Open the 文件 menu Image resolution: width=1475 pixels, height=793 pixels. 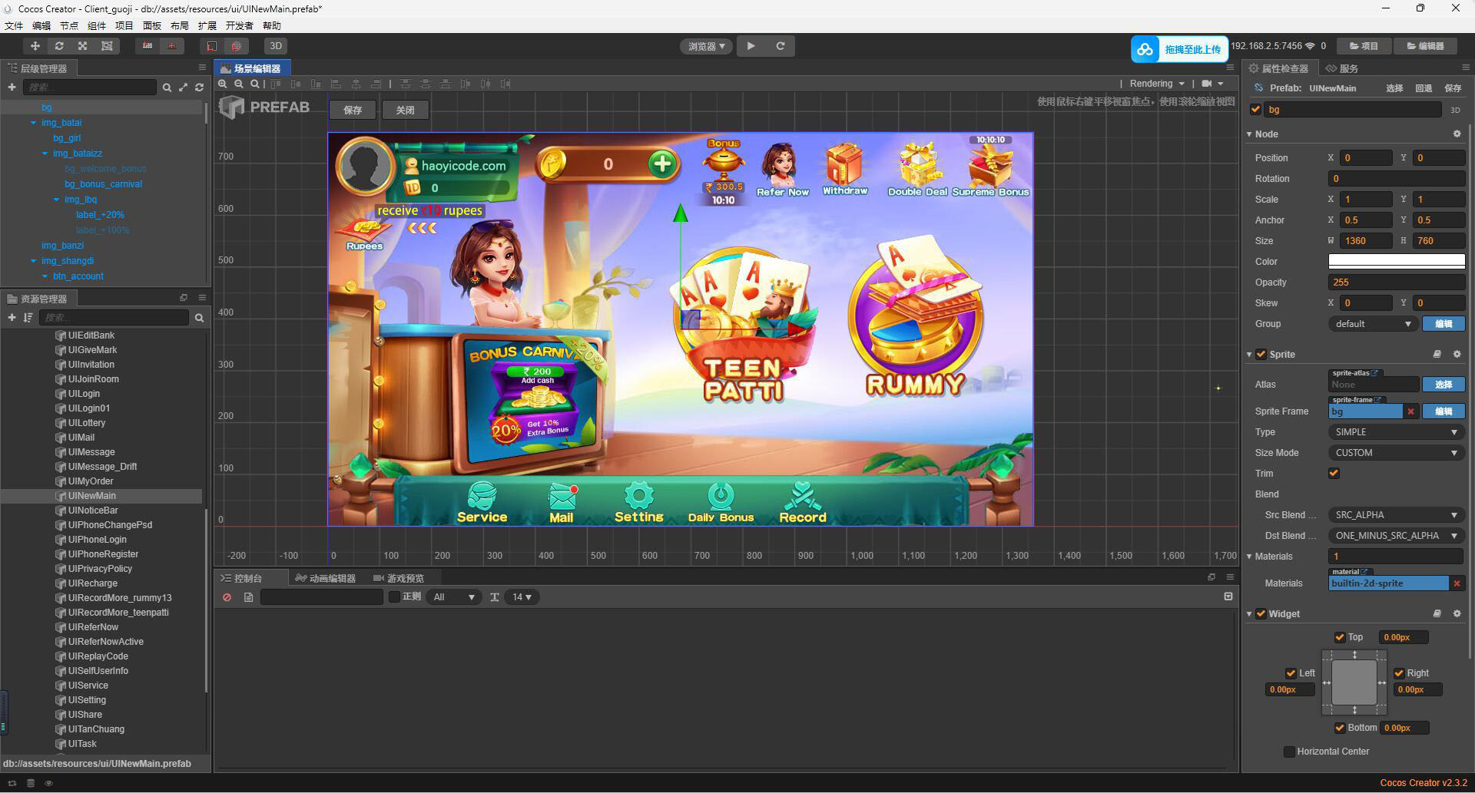pos(14,26)
